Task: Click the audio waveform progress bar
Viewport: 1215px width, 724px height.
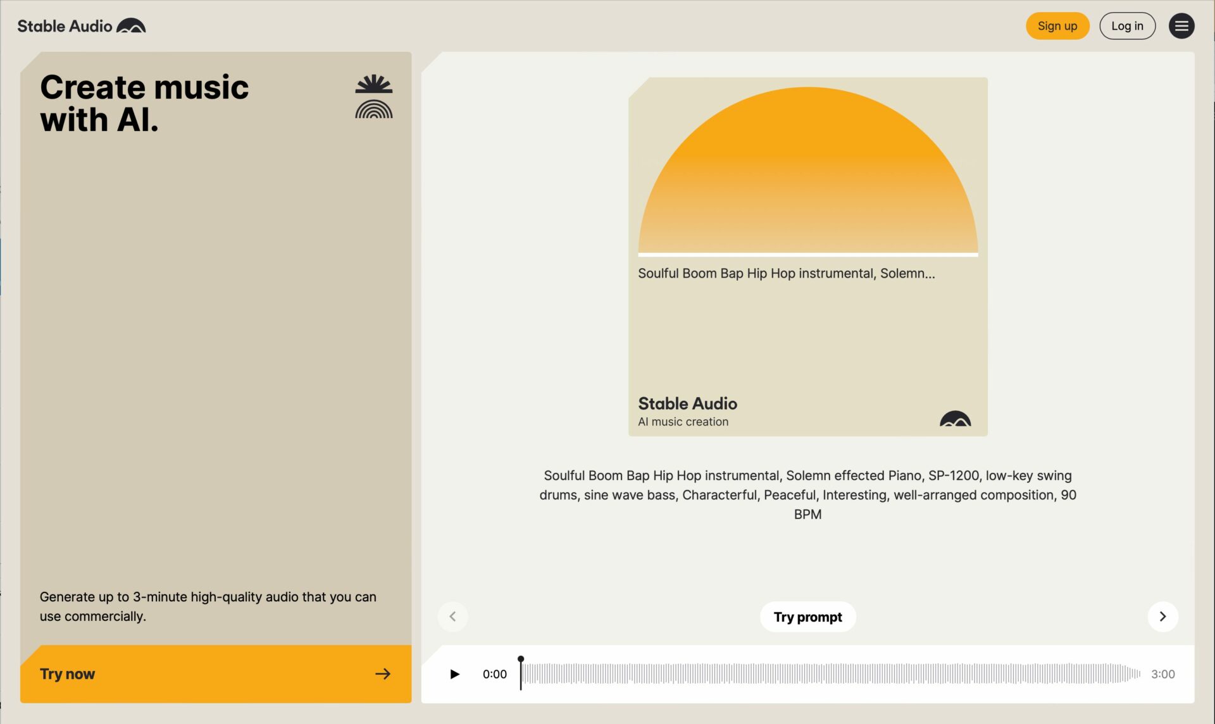Action: click(830, 674)
